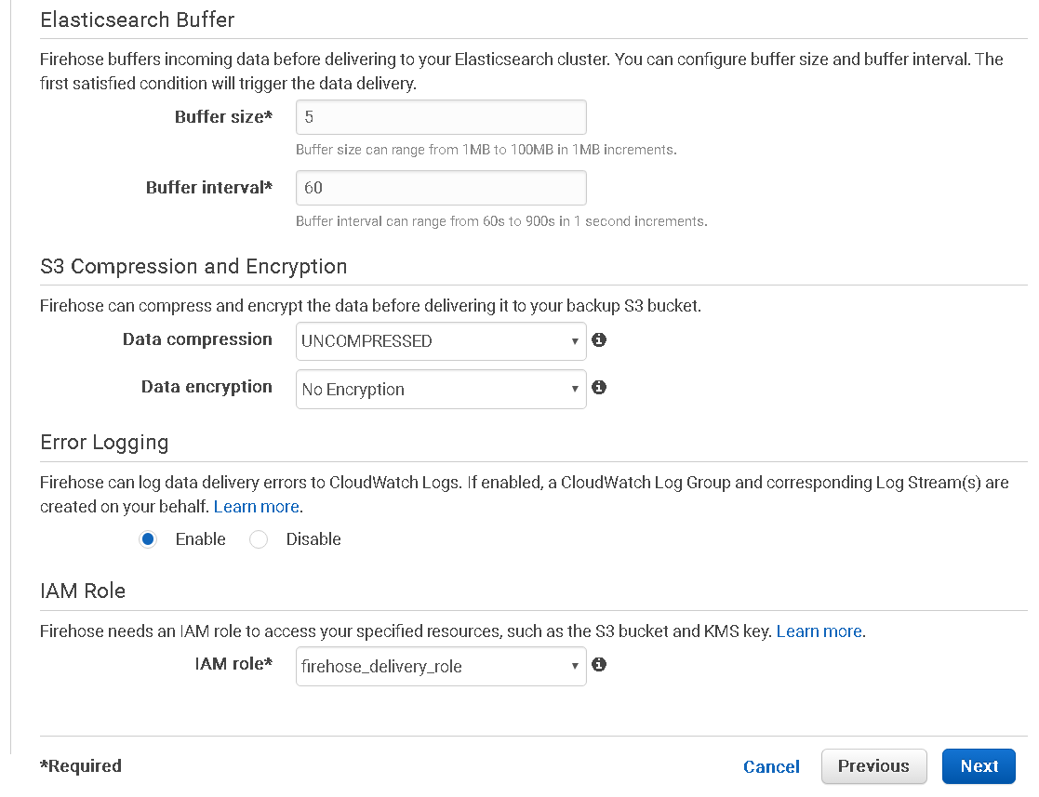The image size is (1039, 797).
Task: Open the Data compression UNCOMPRESSED dropdown
Action: (441, 341)
